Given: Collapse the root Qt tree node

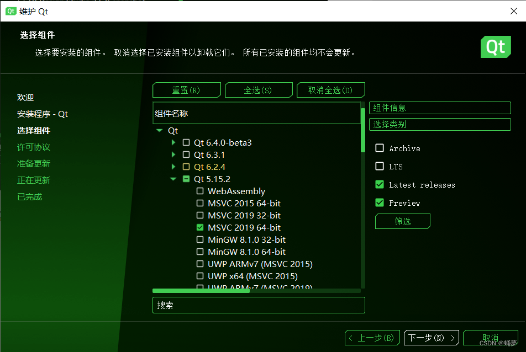Looking at the screenshot, I should coord(159,130).
